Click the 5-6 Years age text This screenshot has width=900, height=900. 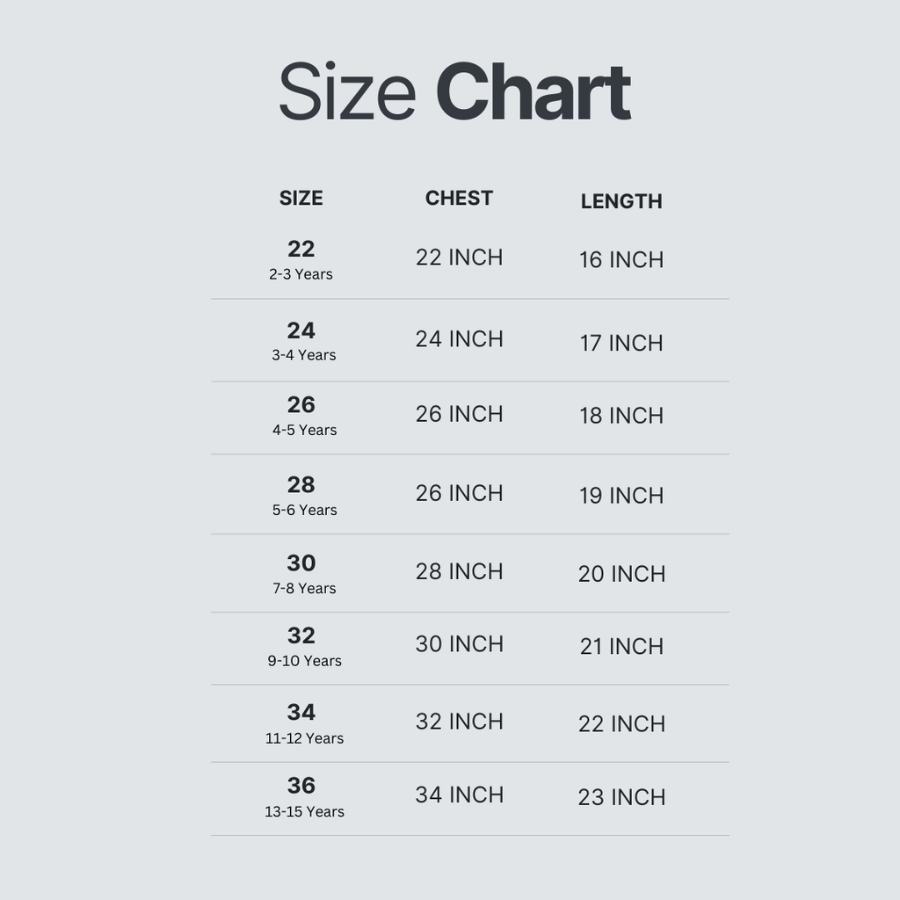coord(304,511)
